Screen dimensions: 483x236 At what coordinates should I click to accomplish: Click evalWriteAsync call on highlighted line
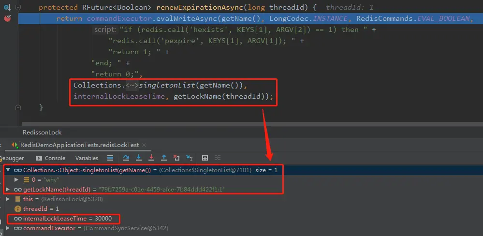[187, 18]
